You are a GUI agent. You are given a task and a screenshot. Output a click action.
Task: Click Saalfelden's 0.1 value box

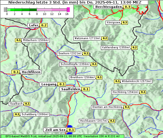click(86, 89)
